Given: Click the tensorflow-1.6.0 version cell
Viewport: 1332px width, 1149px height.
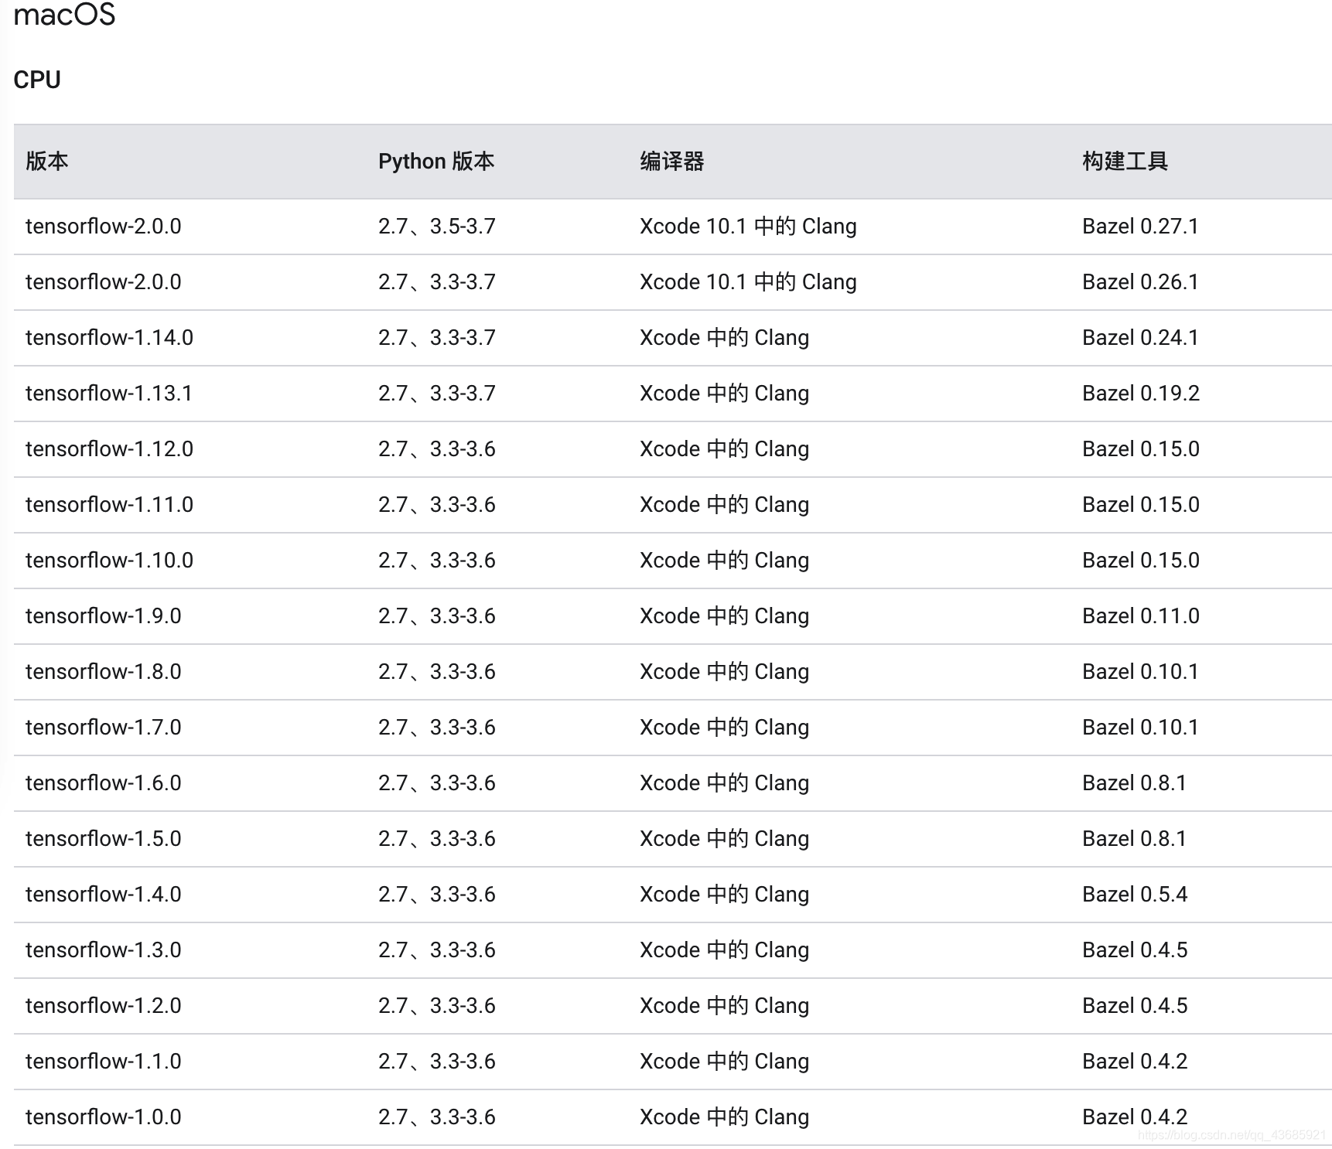Looking at the screenshot, I should (x=104, y=783).
